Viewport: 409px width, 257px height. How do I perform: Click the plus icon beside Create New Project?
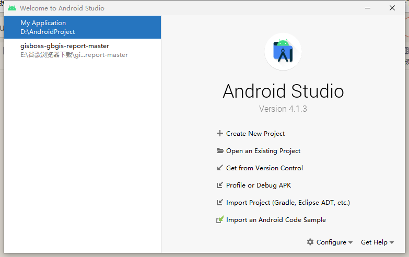(x=219, y=133)
